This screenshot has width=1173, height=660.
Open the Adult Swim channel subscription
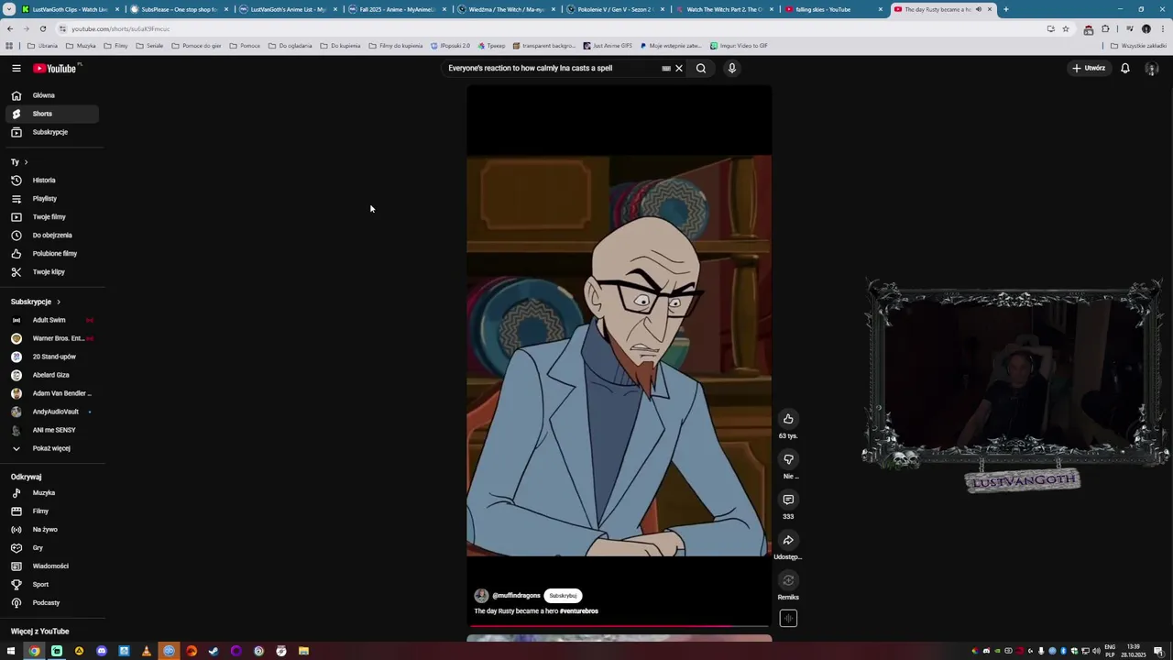[51, 320]
